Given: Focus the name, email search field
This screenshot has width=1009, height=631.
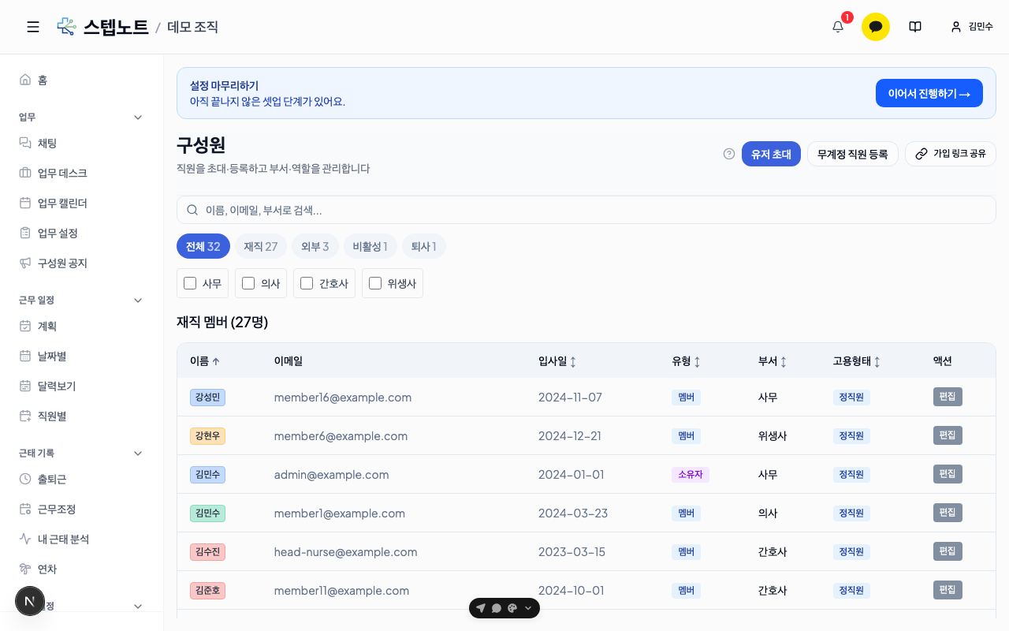Looking at the screenshot, I should click(x=586, y=210).
